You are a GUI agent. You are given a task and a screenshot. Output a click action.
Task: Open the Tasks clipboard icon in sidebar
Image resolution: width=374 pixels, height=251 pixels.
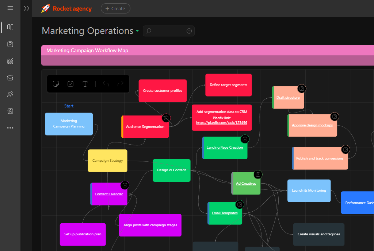(x=10, y=44)
